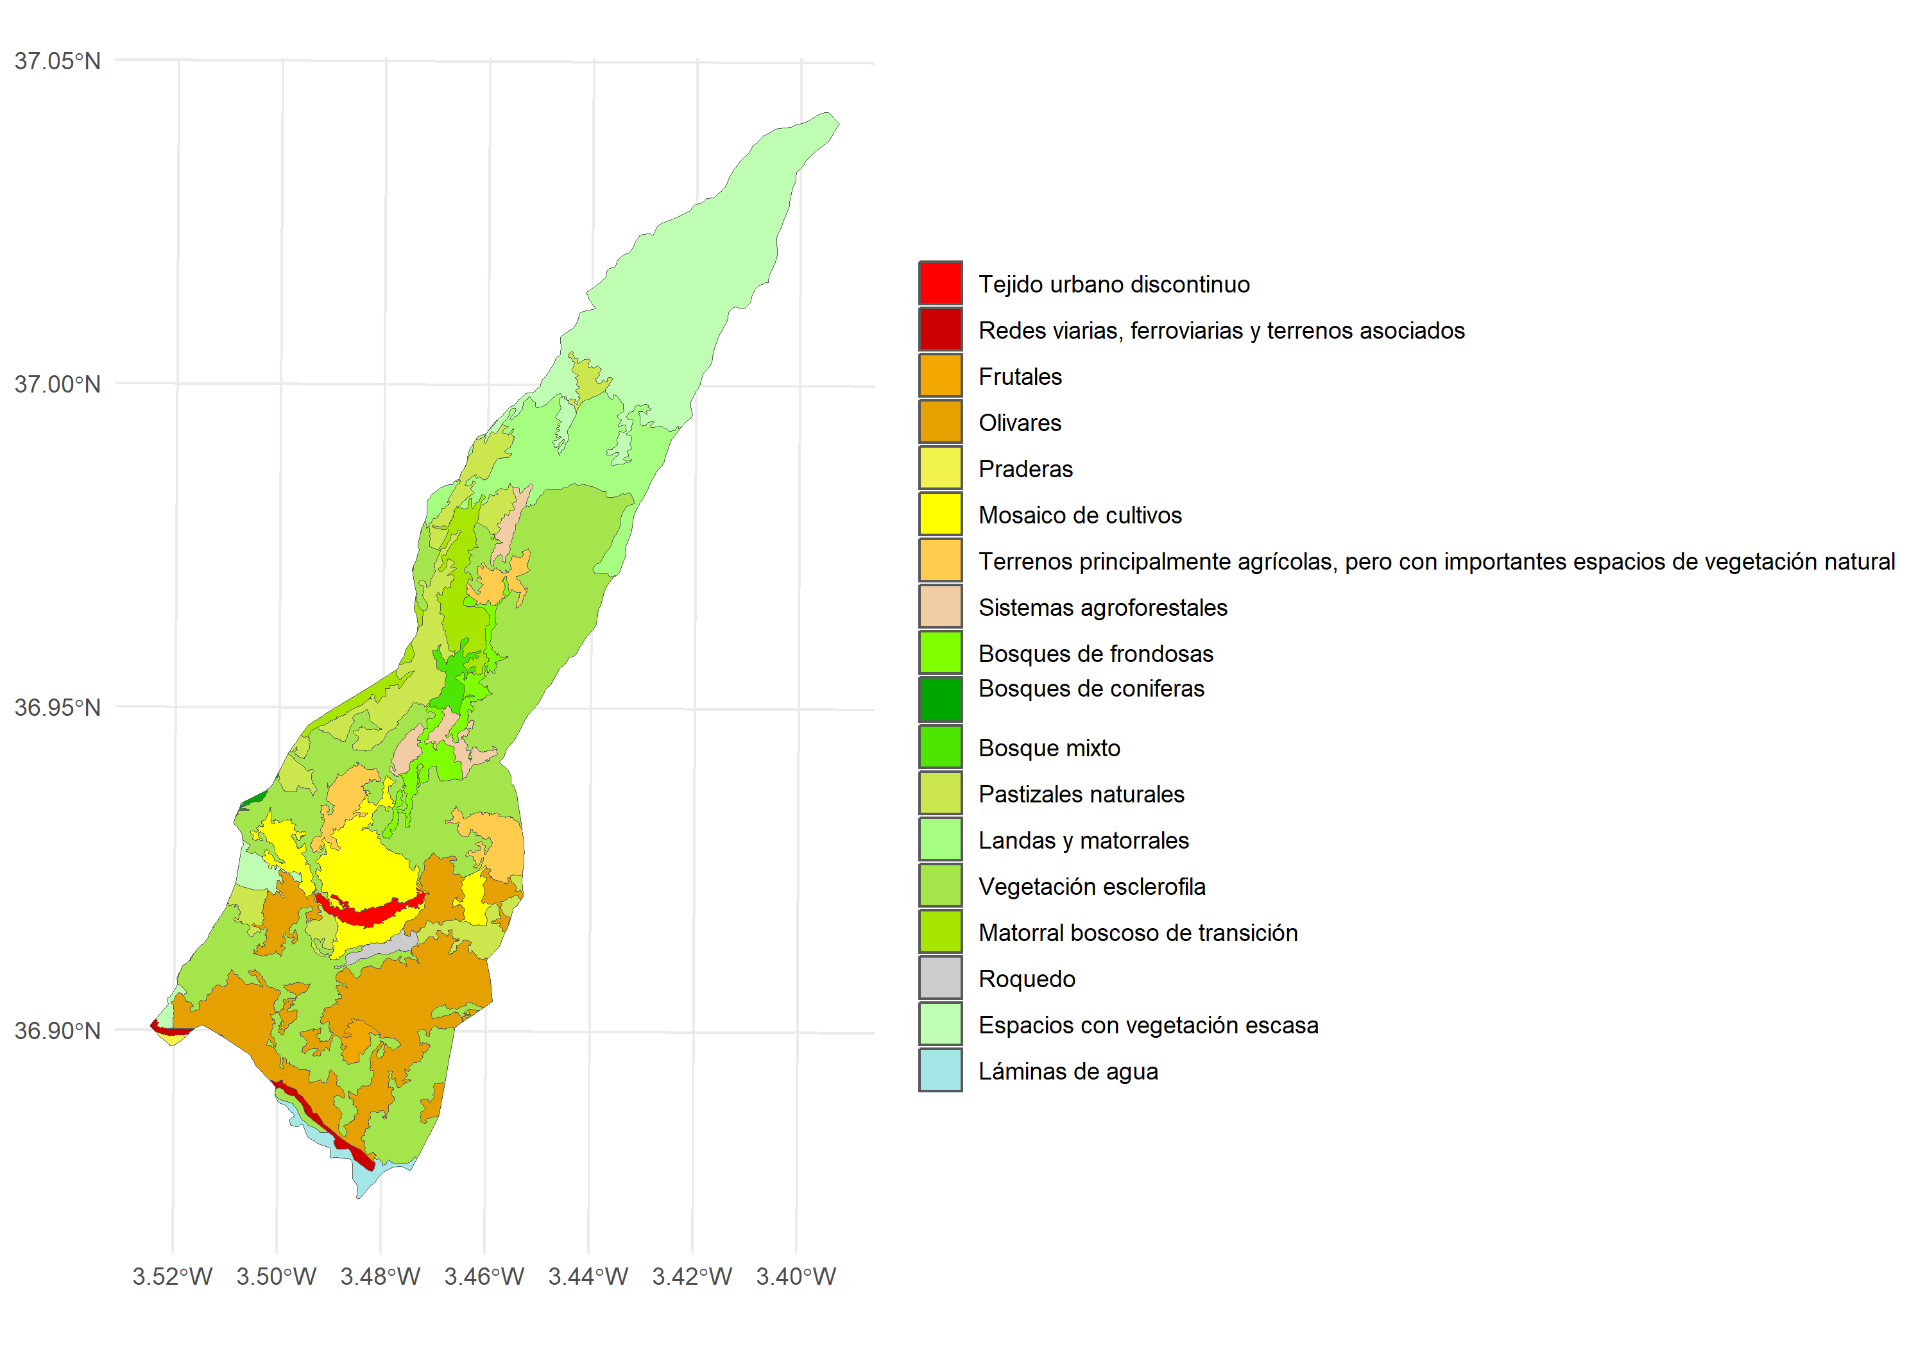Click the Sistemas agroforestales beige swatch

(940, 607)
